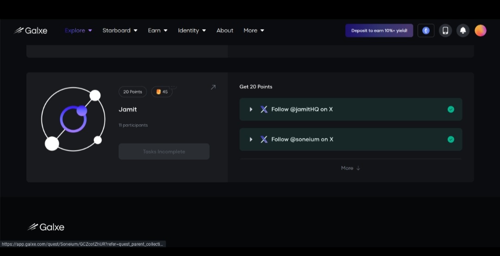
Task: Expand the Follow @soneium task triangle
Action: tap(251, 139)
